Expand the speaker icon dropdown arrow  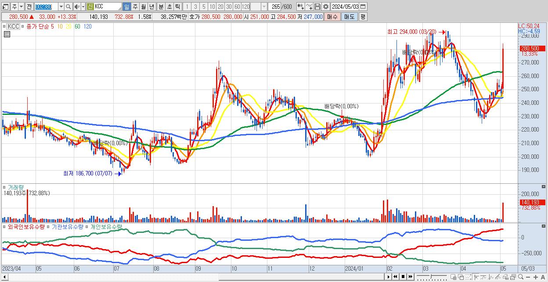tap(83, 7)
